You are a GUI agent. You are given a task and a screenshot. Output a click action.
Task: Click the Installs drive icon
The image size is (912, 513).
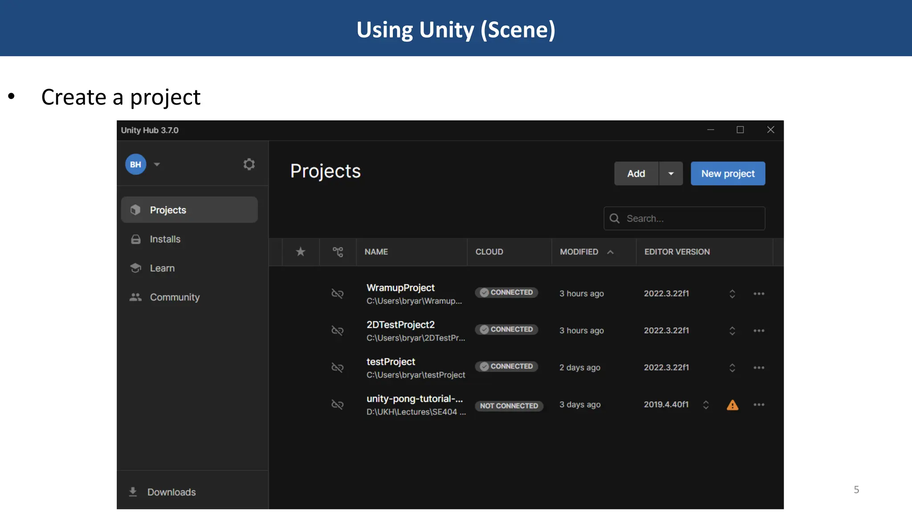pyautogui.click(x=135, y=239)
